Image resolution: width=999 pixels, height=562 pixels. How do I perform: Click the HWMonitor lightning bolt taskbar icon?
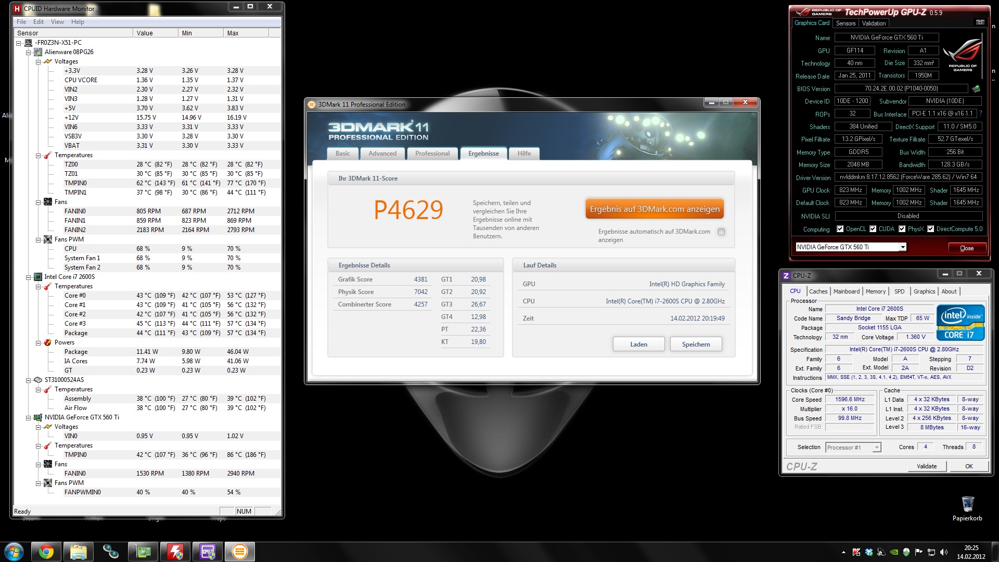pyautogui.click(x=175, y=552)
